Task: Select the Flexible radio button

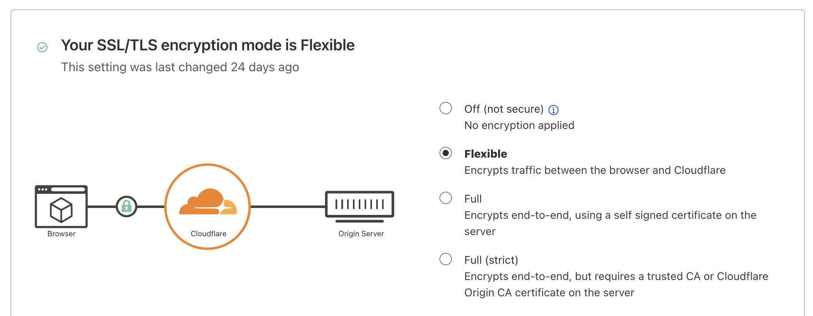Action: pos(446,153)
